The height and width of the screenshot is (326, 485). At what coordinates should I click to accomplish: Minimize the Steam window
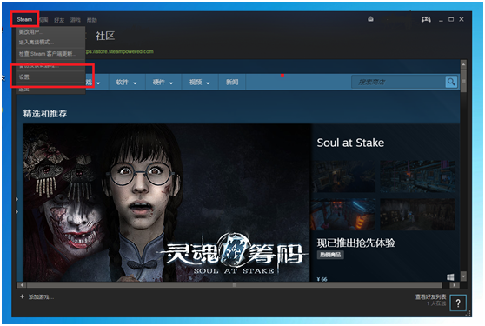(441, 20)
